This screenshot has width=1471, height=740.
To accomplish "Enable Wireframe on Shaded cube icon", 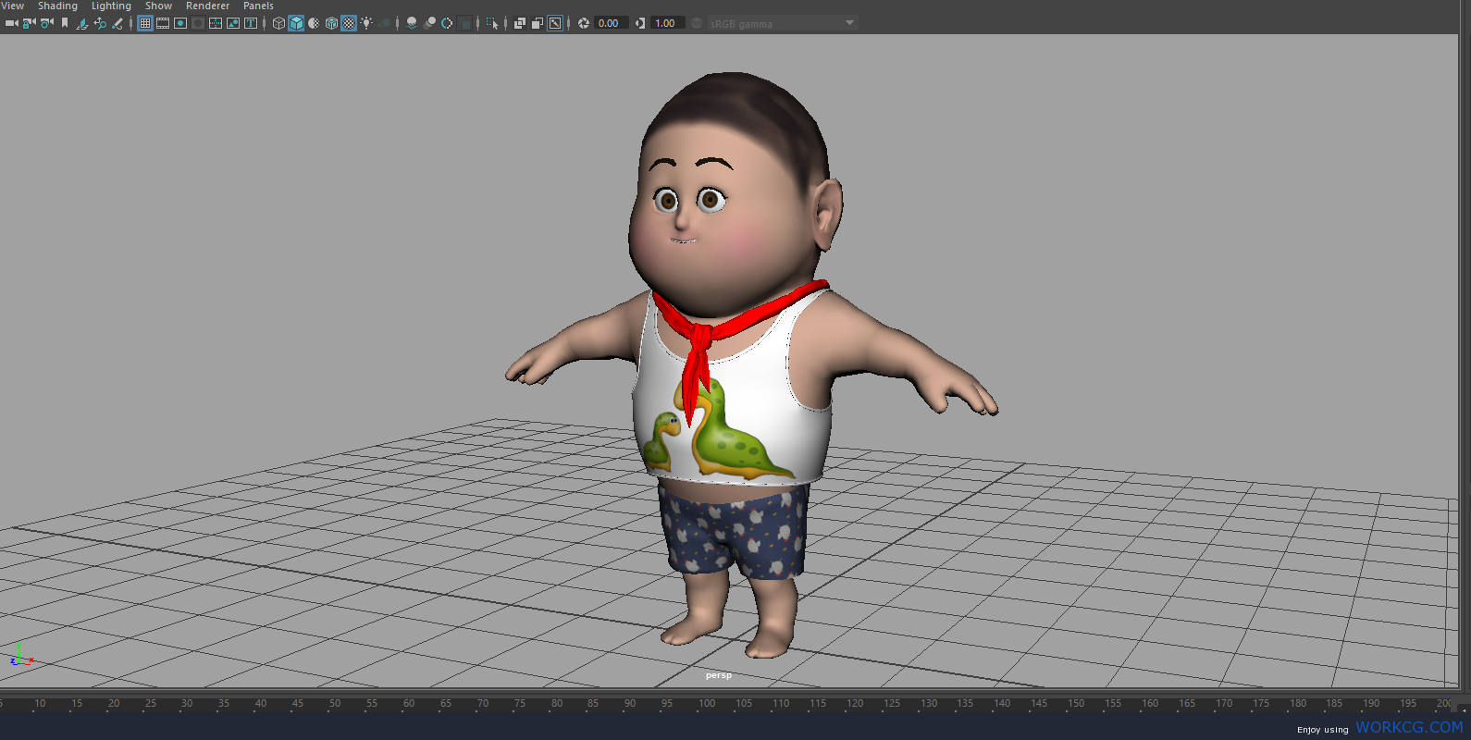I will point(331,23).
